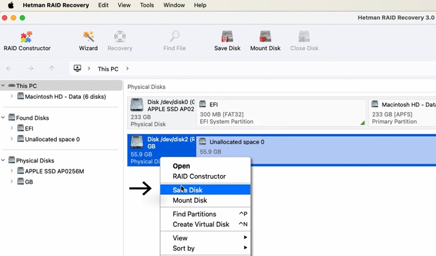Select Save Disk in context menu

point(206,190)
